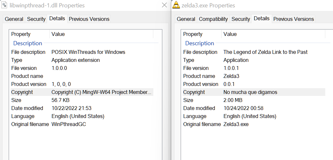Open General tab in libwinpthread properties
This screenshot has width=333, height=160.
tap(14, 19)
